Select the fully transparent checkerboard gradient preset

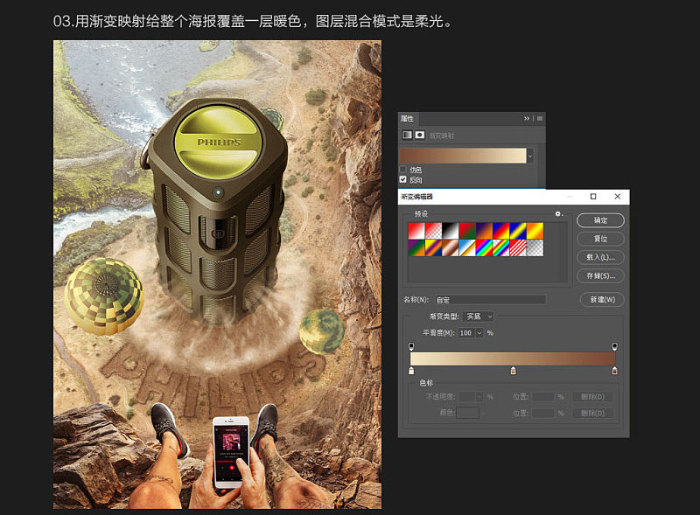(535, 247)
